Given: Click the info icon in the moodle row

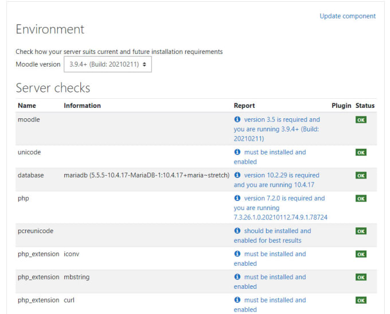Looking at the screenshot, I should click(x=237, y=119).
